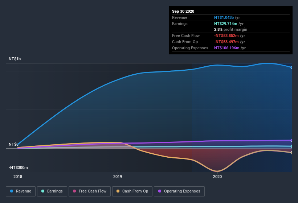298x203 pixels.
Task: Click the Cash From Op tooltip label
Action: click(x=185, y=42)
